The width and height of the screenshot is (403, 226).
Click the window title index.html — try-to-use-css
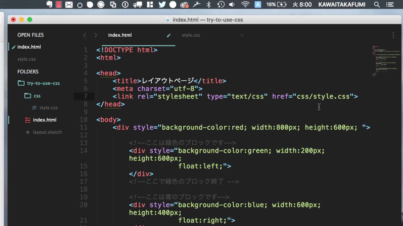coord(208,20)
